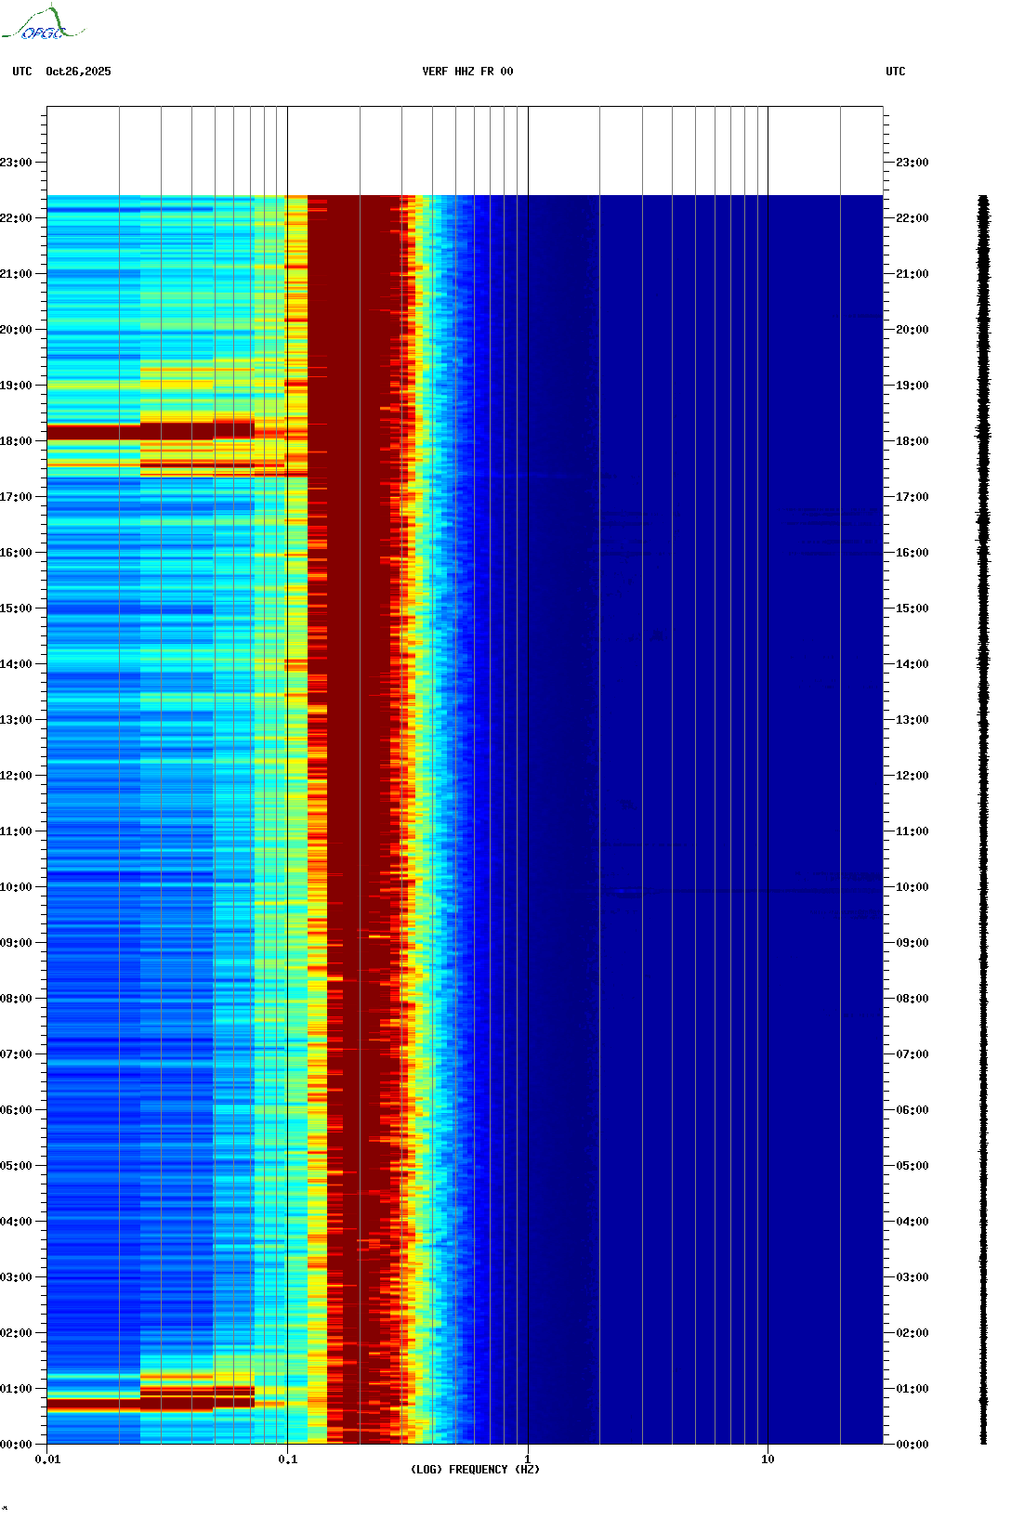
Task: Click the 20:00 label on the left axis
Action: pos(16,330)
